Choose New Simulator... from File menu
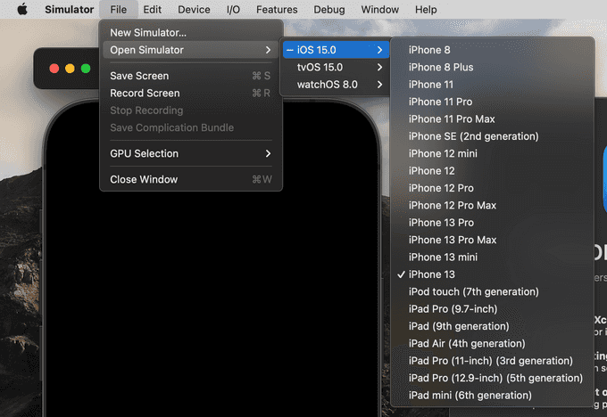The height and width of the screenshot is (417, 607). coord(191,32)
